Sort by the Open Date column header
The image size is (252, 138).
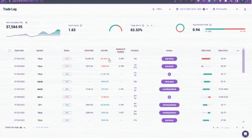(x=19, y=51)
